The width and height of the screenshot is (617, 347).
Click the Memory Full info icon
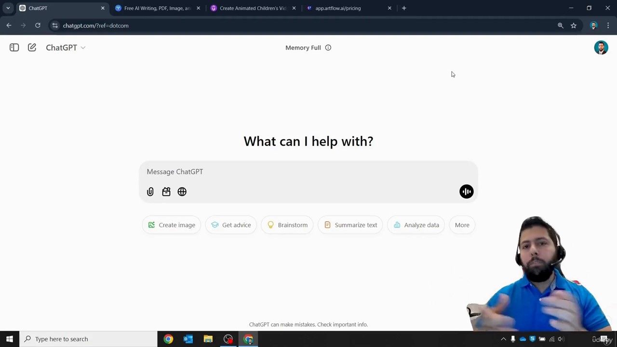point(328,47)
